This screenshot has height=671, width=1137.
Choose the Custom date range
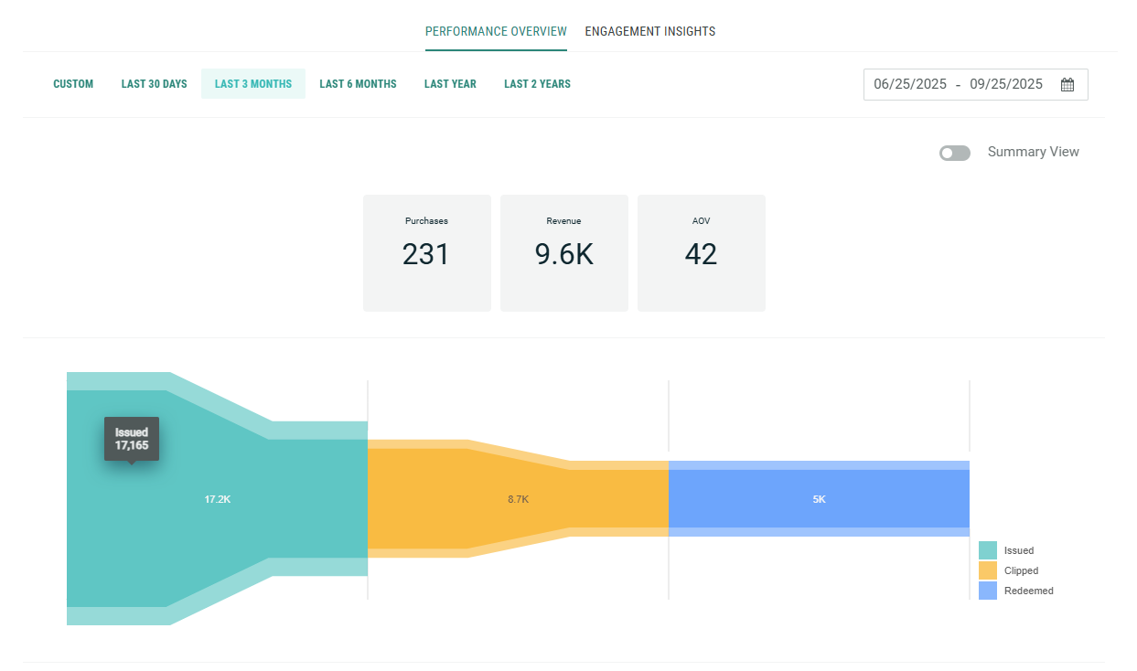click(x=73, y=84)
